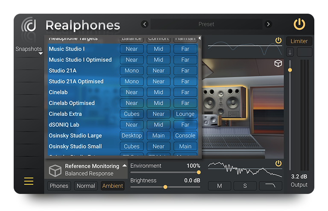
Task: Click the Studio 21A Optimised row label
Action: 76,81
